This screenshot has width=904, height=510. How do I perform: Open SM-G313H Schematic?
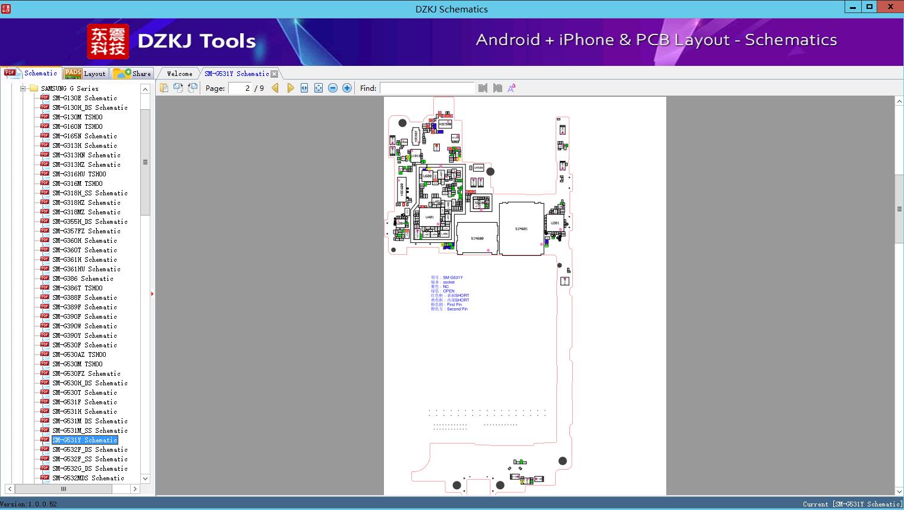pos(84,145)
